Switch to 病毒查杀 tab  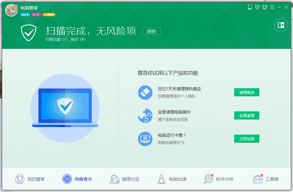click(77, 179)
